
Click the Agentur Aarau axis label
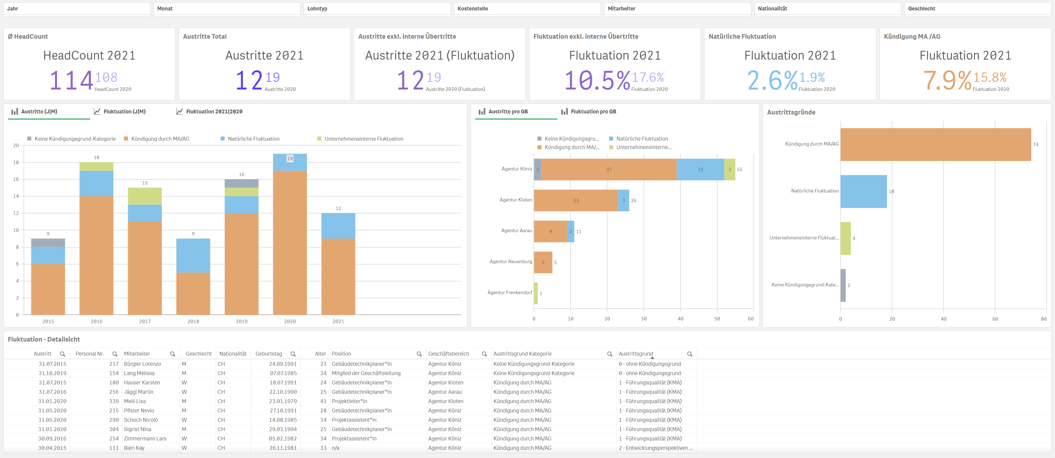coord(517,231)
